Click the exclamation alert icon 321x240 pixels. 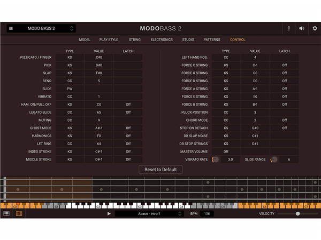(x=289, y=28)
